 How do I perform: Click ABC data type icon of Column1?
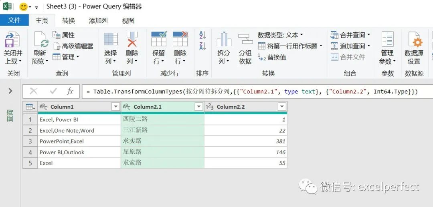point(44,107)
